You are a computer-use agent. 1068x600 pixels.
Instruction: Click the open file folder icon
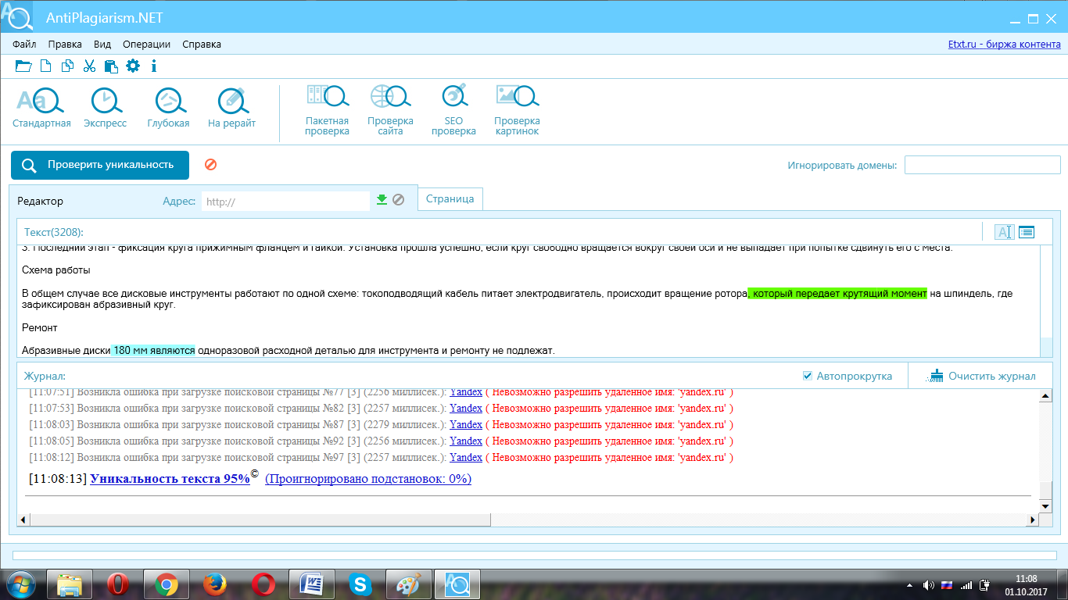pos(23,66)
